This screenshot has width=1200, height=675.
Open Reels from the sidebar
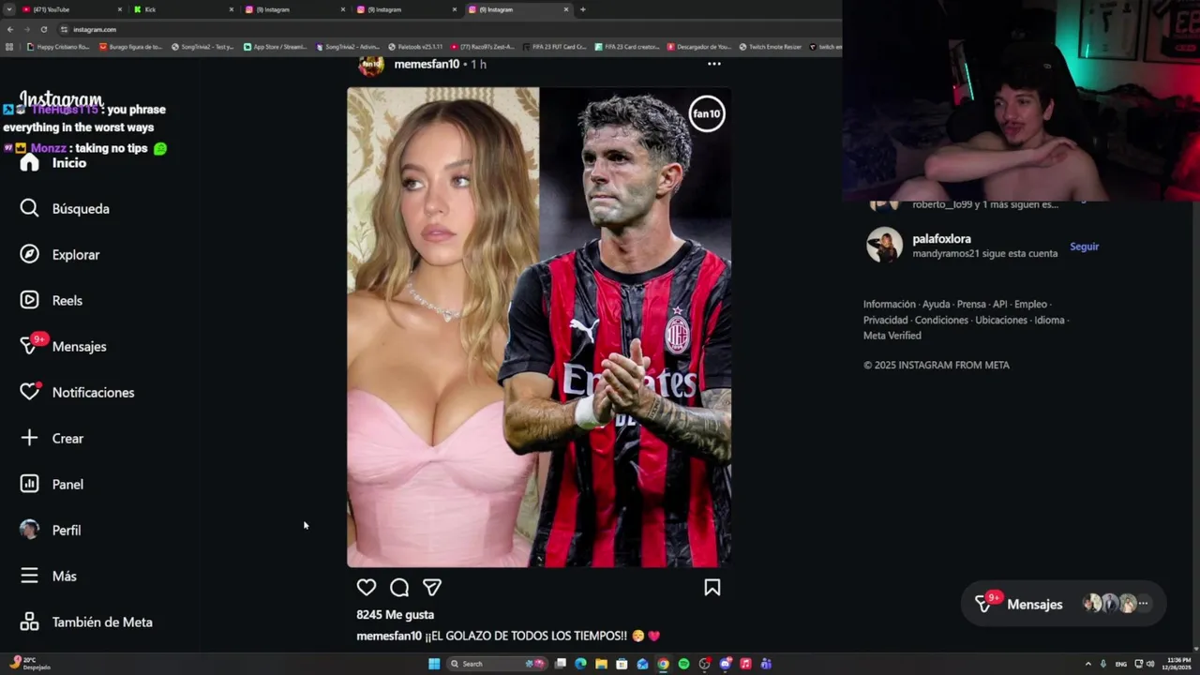tap(52, 301)
